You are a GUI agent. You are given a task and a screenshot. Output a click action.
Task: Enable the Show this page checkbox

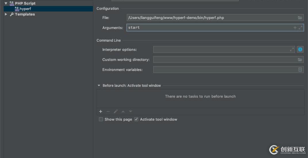[101, 119]
